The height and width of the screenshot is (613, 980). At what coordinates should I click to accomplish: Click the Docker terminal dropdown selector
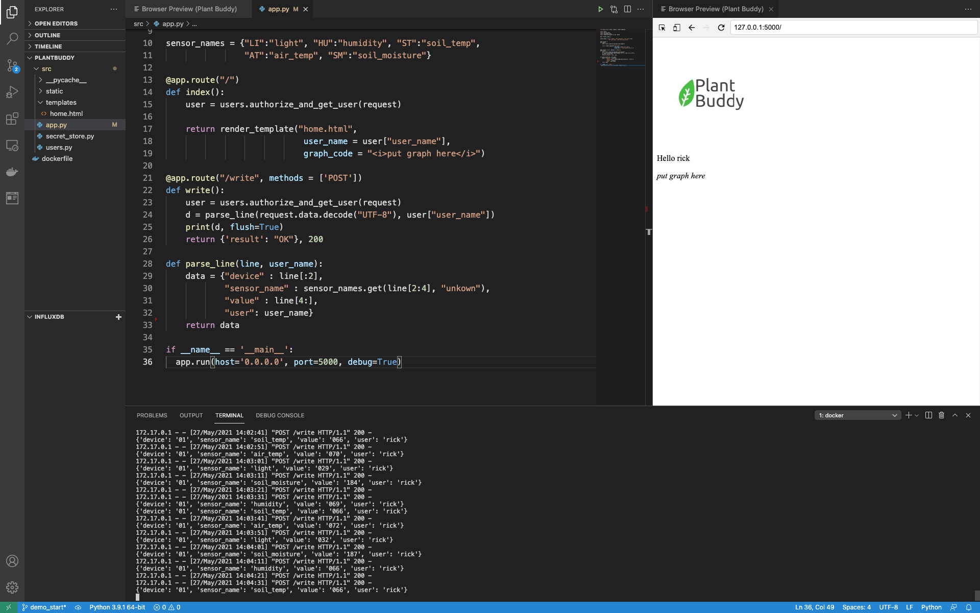856,415
